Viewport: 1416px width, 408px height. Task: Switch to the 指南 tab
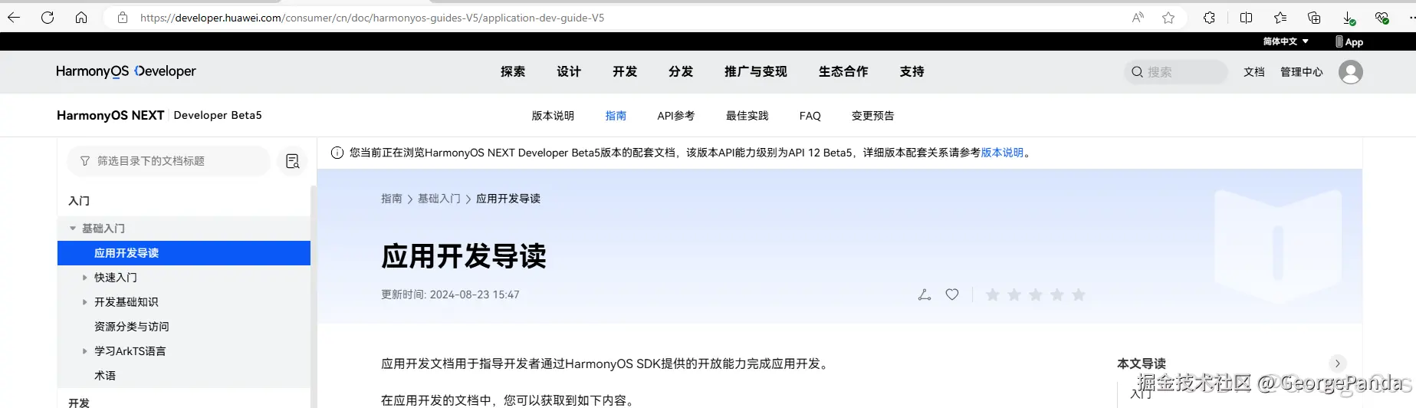[x=616, y=116]
